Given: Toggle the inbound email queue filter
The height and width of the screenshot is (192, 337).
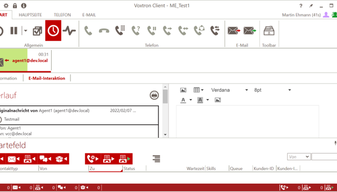Looking at the screenshot, I should click(x=13, y=159).
